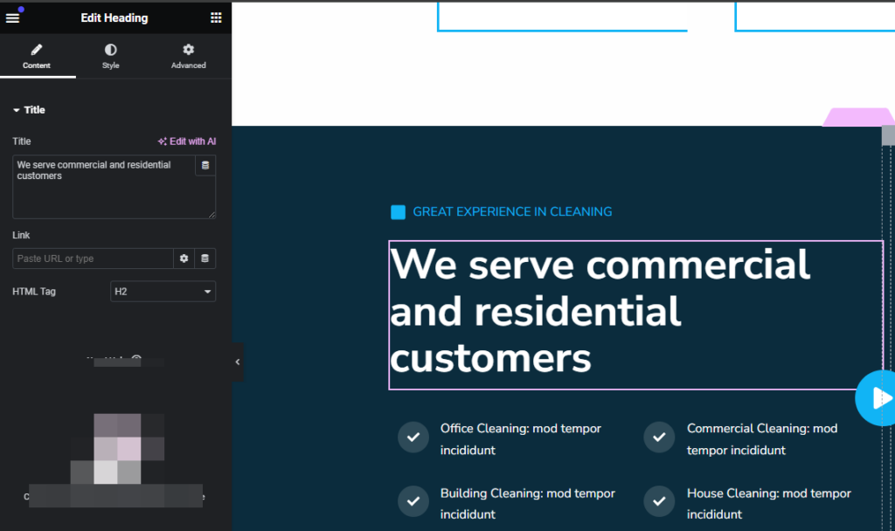Click the Paste URL input field
Viewport: 895px width, 531px height.
point(93,259)
